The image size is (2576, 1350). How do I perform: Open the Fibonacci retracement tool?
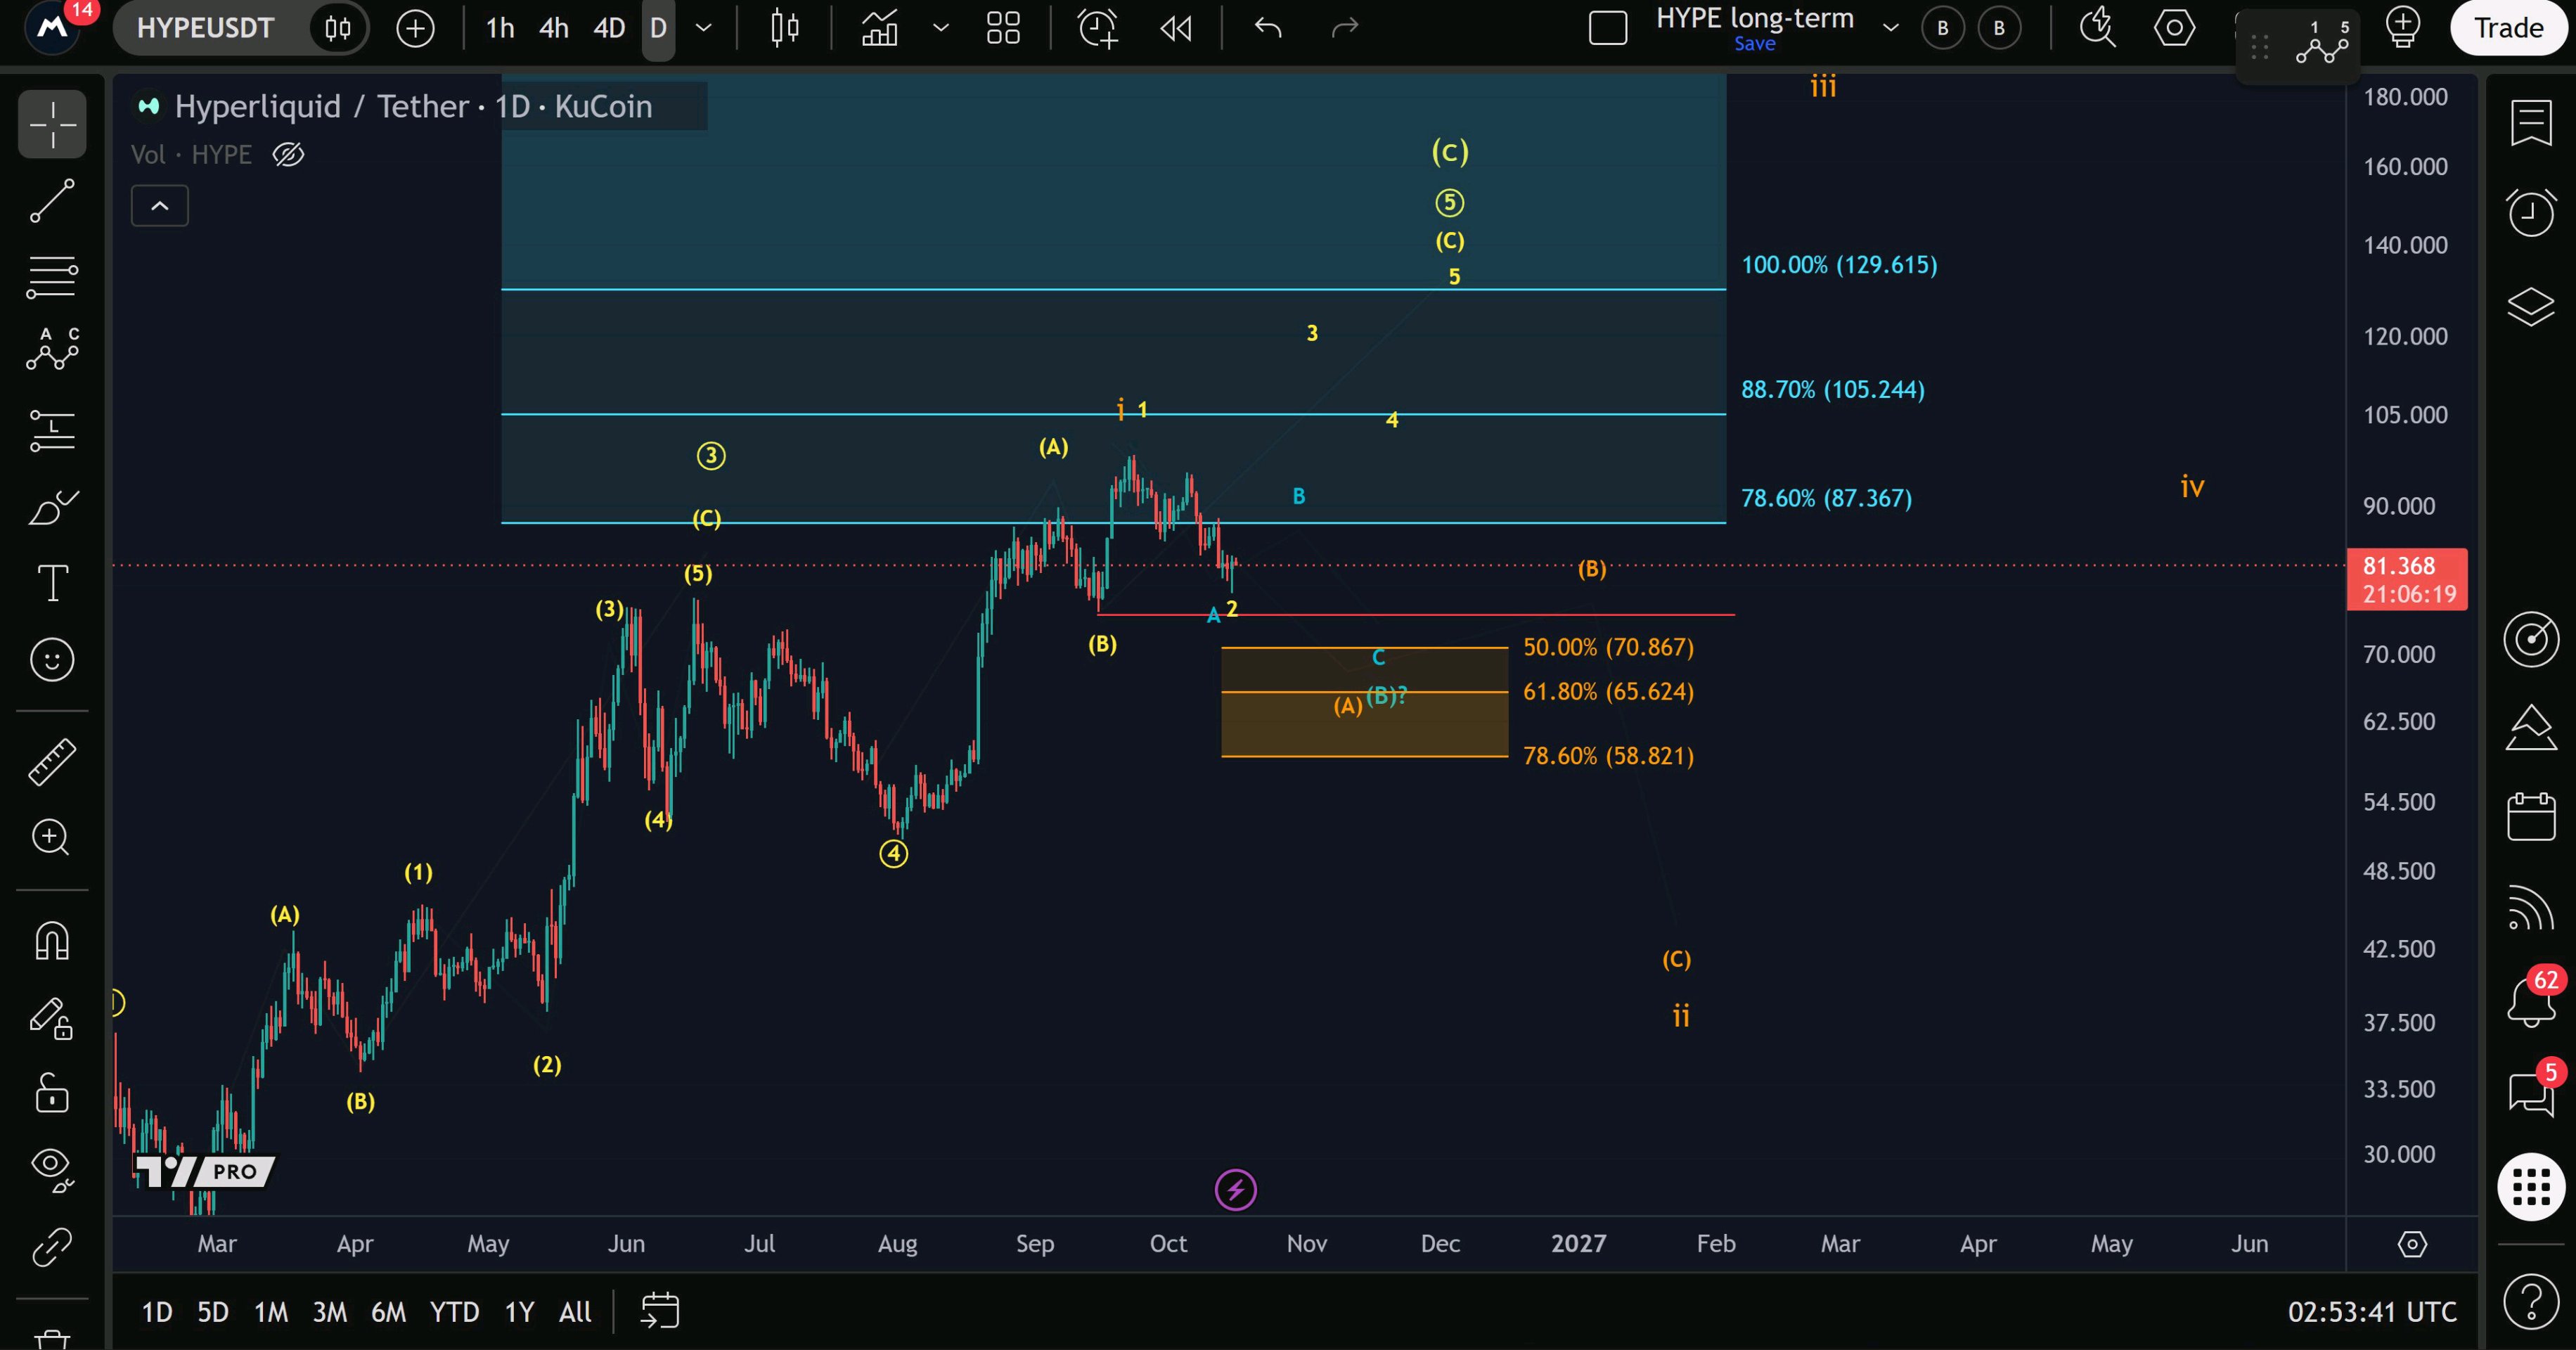tap(52, 277)
